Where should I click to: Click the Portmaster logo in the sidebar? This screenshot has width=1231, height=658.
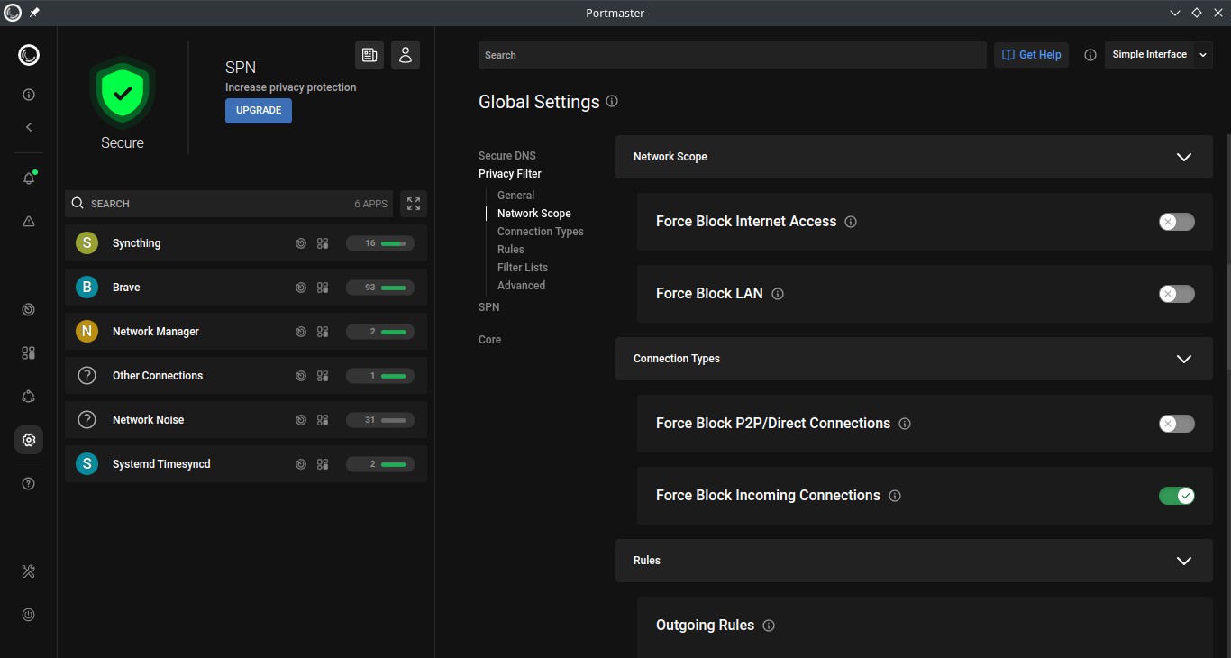(29, 55)
